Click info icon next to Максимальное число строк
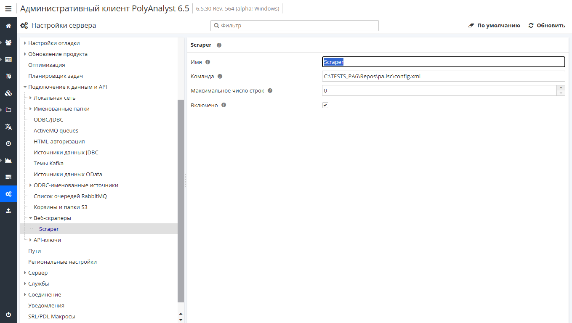The image size is (572, 323). (270, 90)
